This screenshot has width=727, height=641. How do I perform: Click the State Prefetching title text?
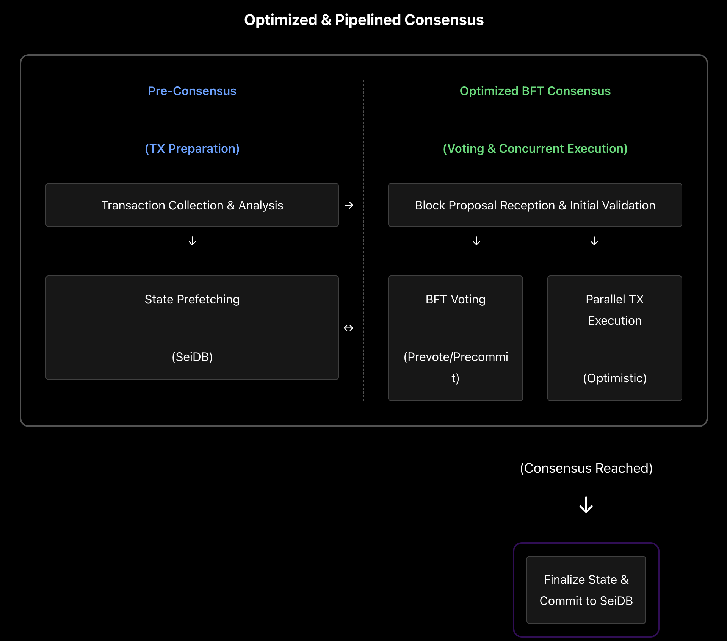coord(192,299)
